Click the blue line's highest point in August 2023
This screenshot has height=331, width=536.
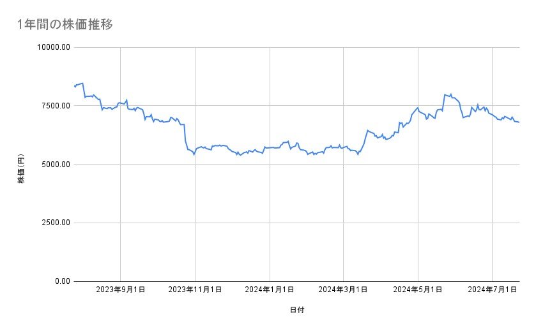82,83
